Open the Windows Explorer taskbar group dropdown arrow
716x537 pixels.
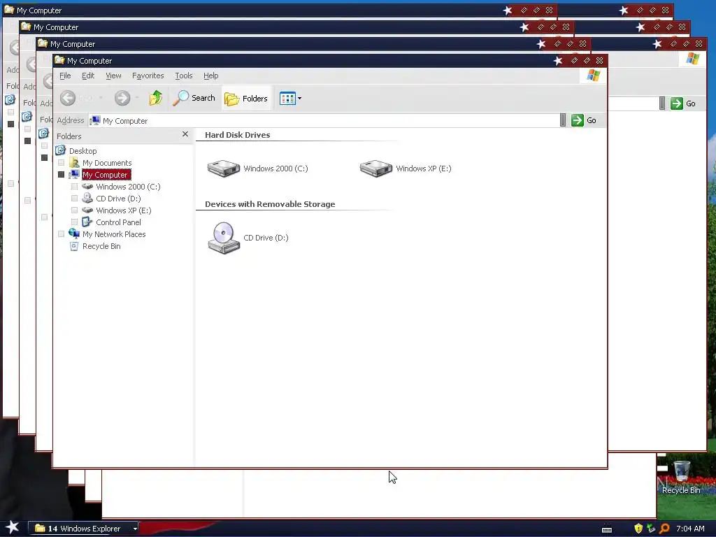pos(135,529)
